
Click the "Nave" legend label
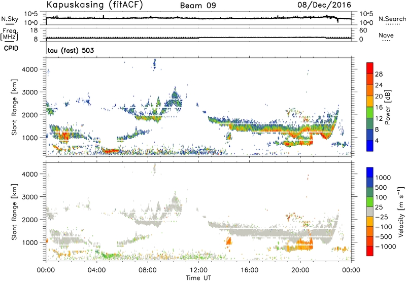click(x=386, y=36)
